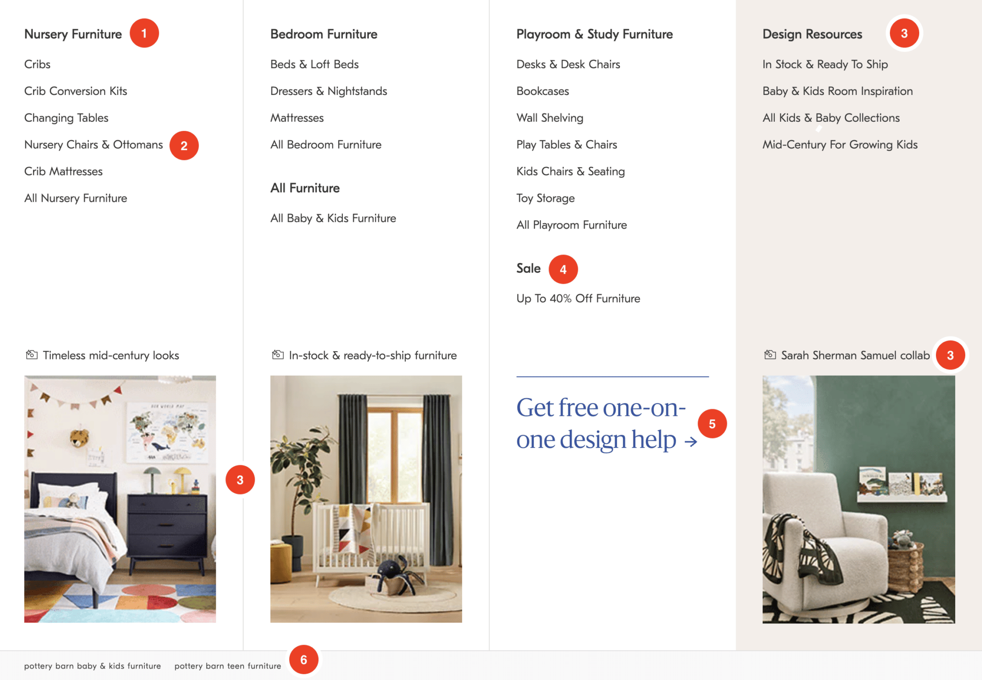The image size is (982, 680).
Task: Select Playroom & Study Furniture section
Action: tap(595, 34)
